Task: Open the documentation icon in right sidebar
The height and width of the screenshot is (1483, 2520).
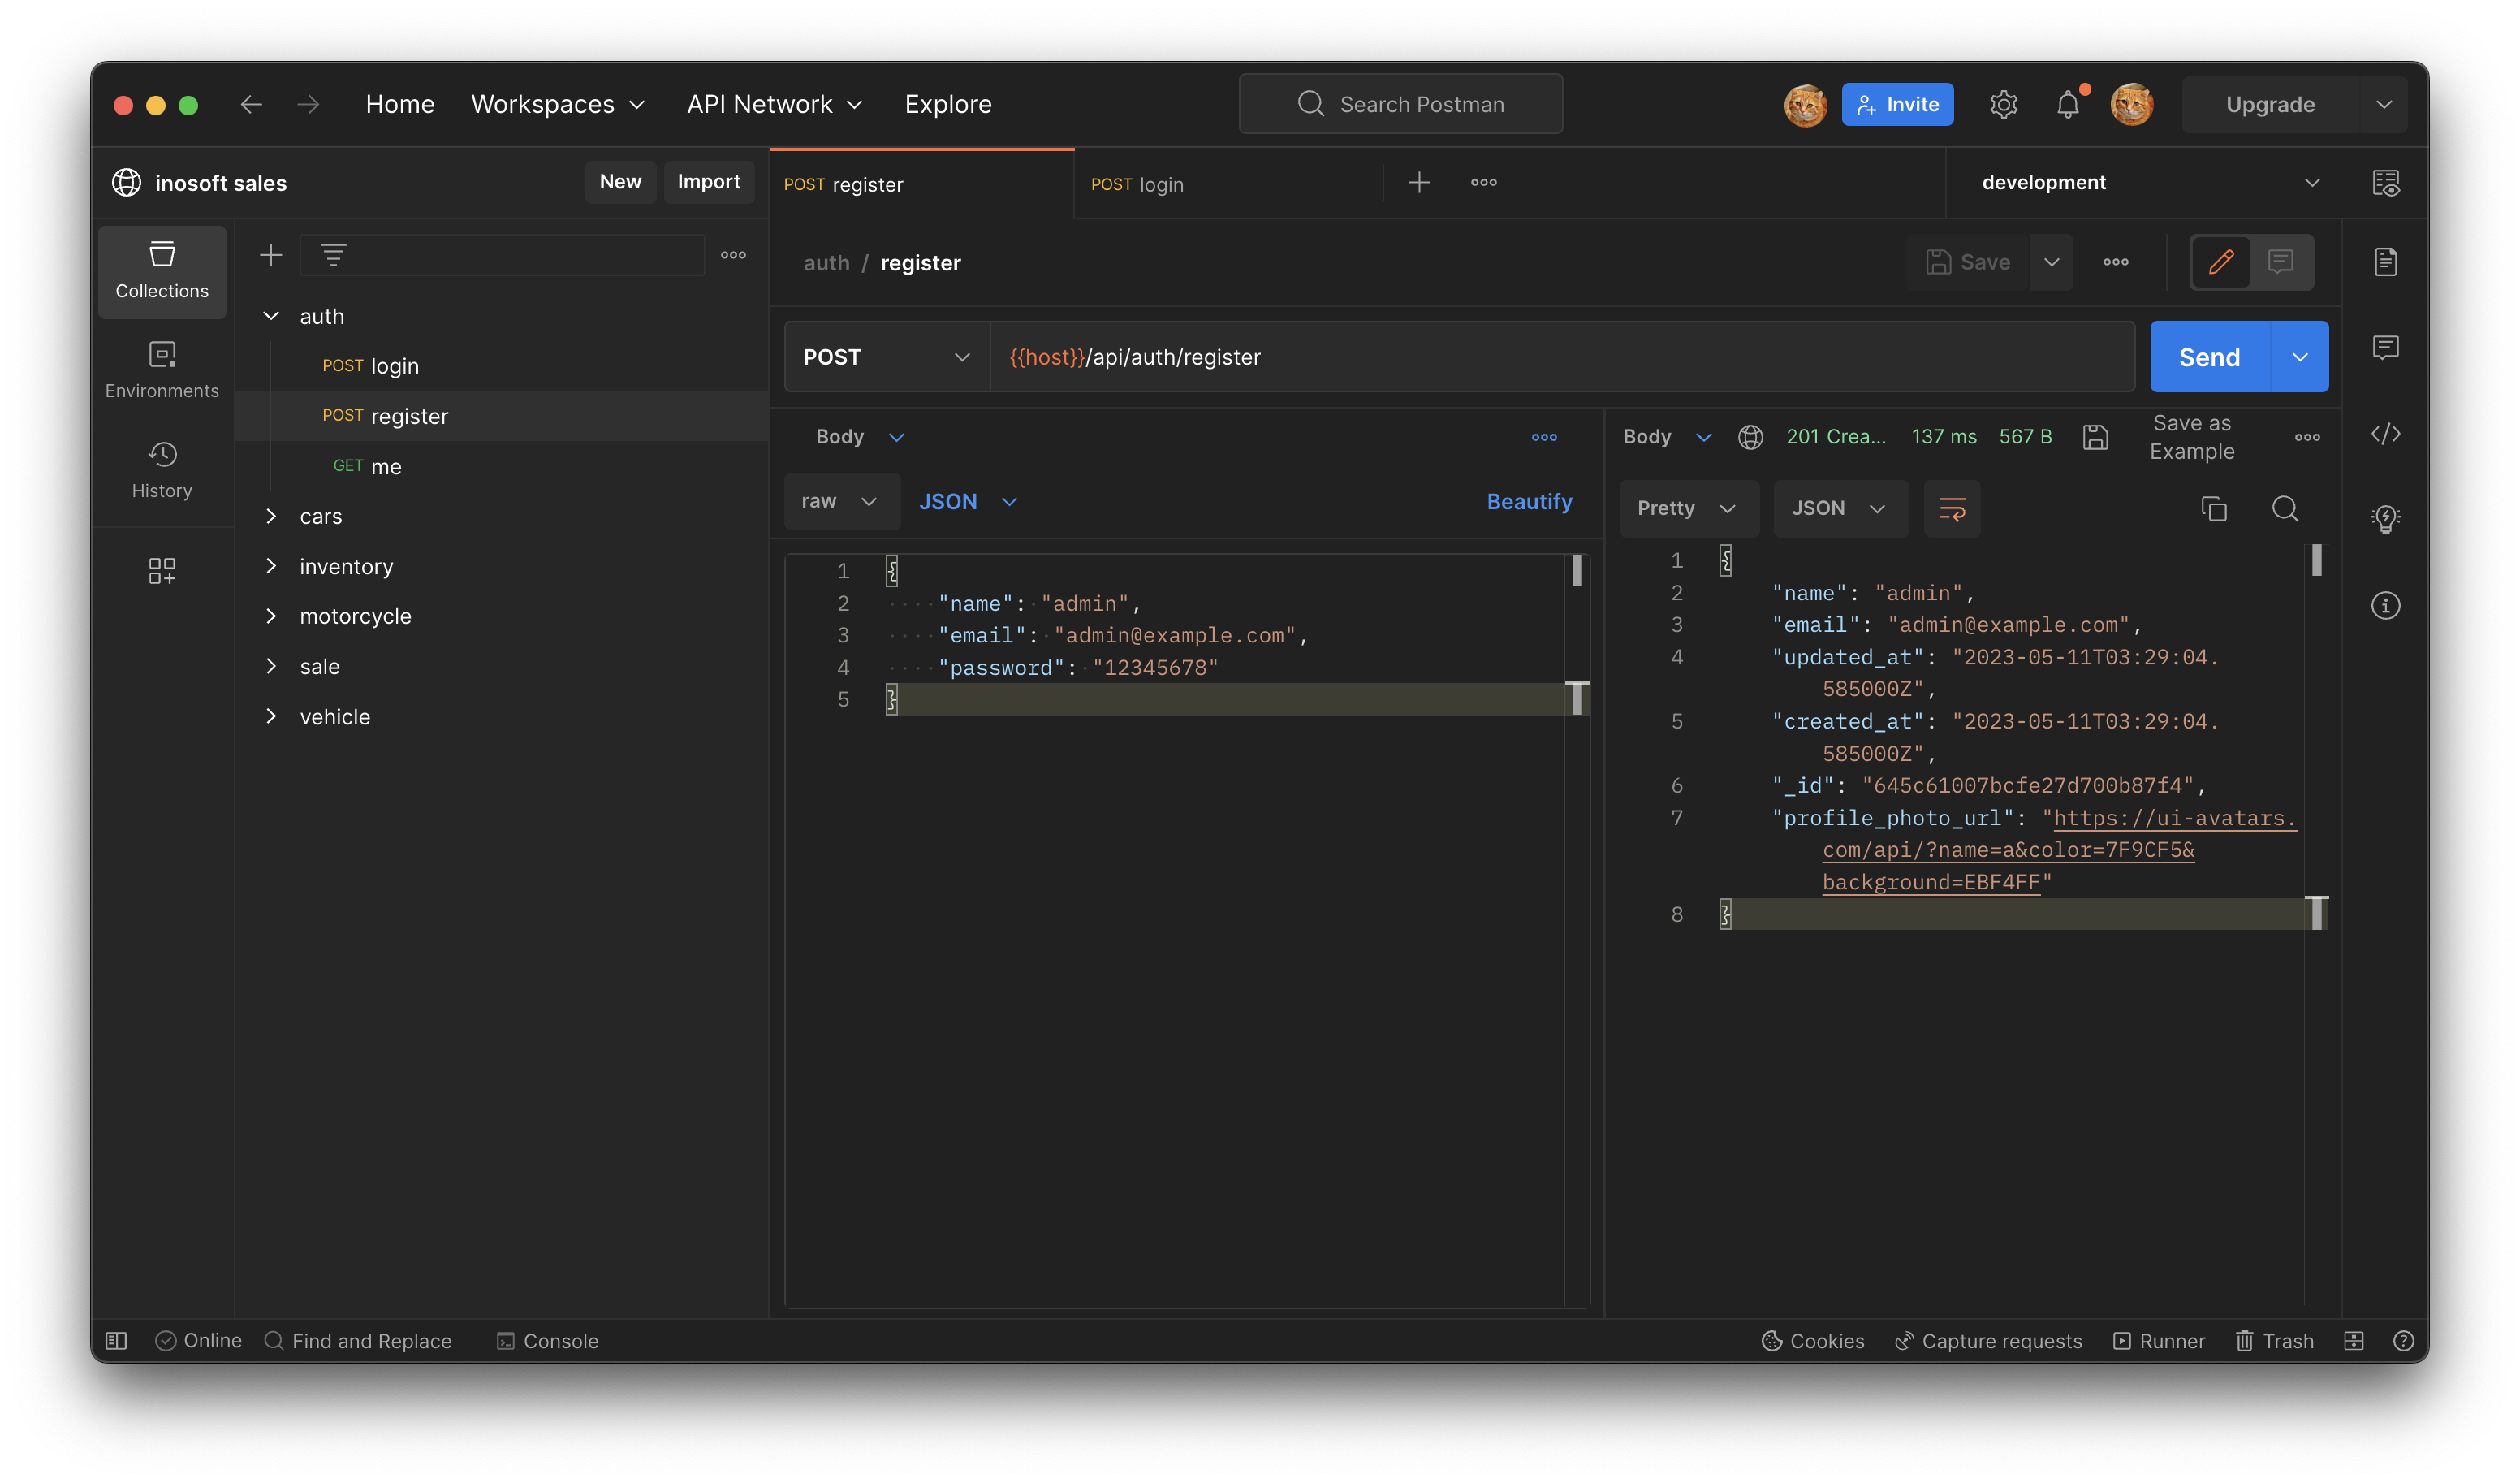Action: coord(2386,262)
